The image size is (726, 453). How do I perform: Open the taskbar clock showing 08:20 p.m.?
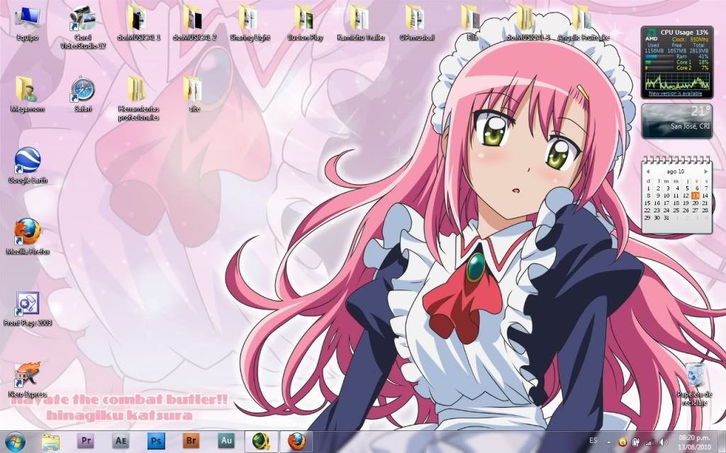click(x=694, y=442)
